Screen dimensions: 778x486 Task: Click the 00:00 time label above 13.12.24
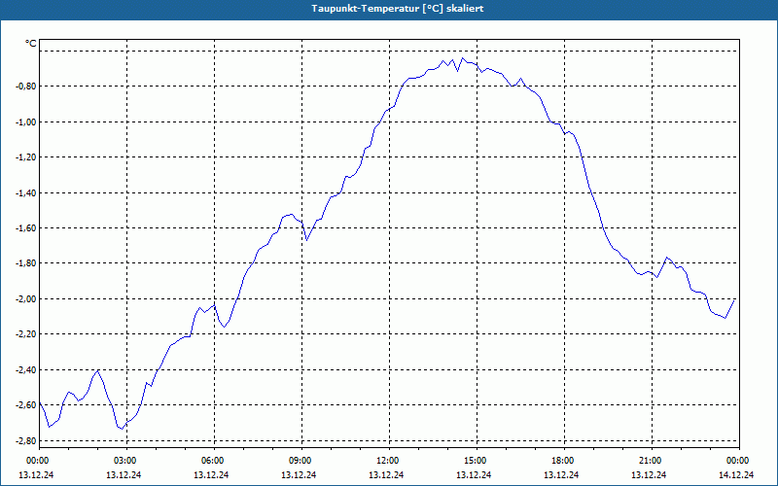click(x=38, y=461)
